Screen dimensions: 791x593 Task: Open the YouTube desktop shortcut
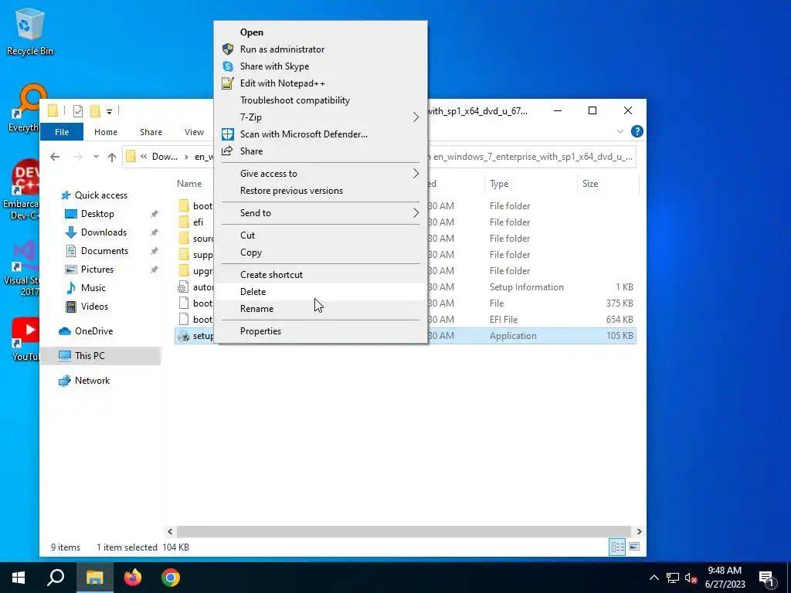(25, 339)
